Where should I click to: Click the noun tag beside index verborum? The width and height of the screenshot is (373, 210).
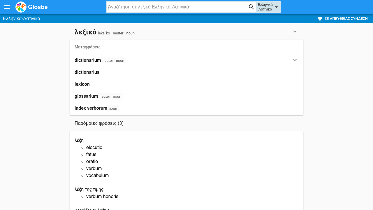click(113, 108)
